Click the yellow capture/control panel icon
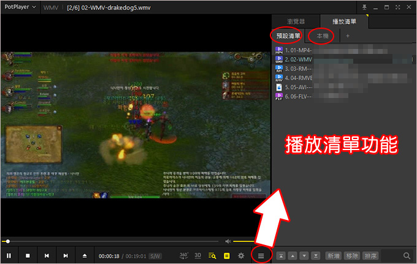The image size is (417, 264). 227,256
